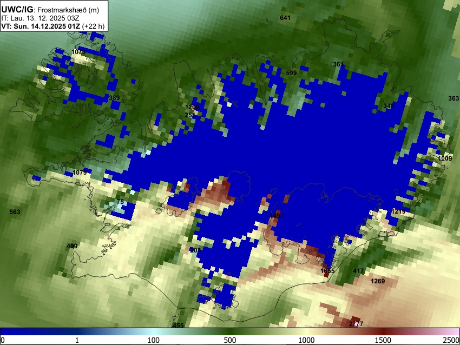Viewport: 460px width, 345px height.
Task: Click the map value 349
Action: 389,106
